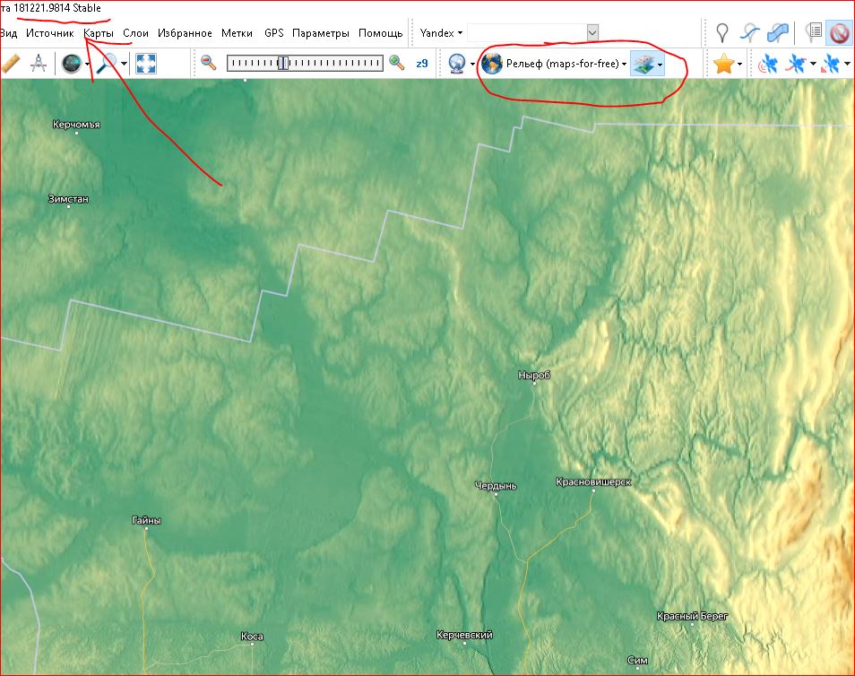The height and width of the screenshot is (676, 855).
Task: Expand the overlay layers dropdown
Action: pos(660,64)
